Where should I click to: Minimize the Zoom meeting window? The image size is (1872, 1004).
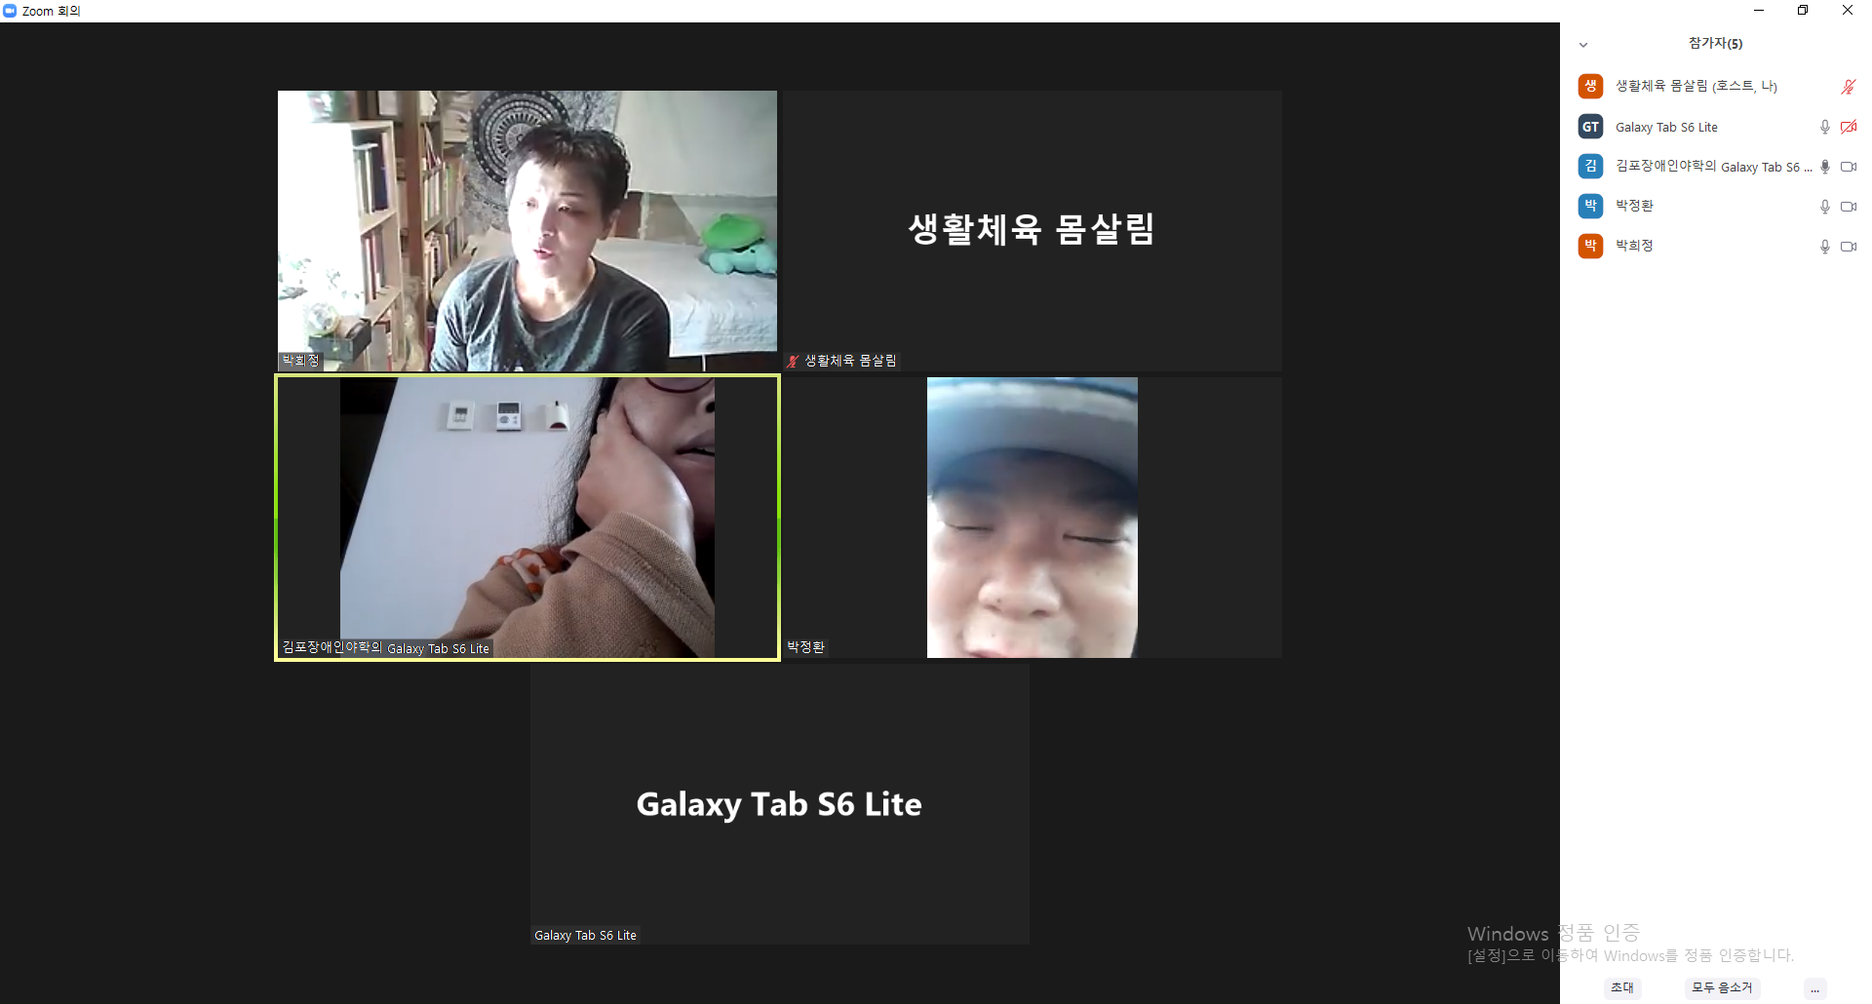[x=1759, y=11]
